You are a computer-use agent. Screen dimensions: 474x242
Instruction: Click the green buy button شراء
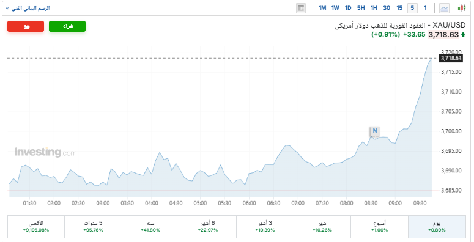(67, 26)
